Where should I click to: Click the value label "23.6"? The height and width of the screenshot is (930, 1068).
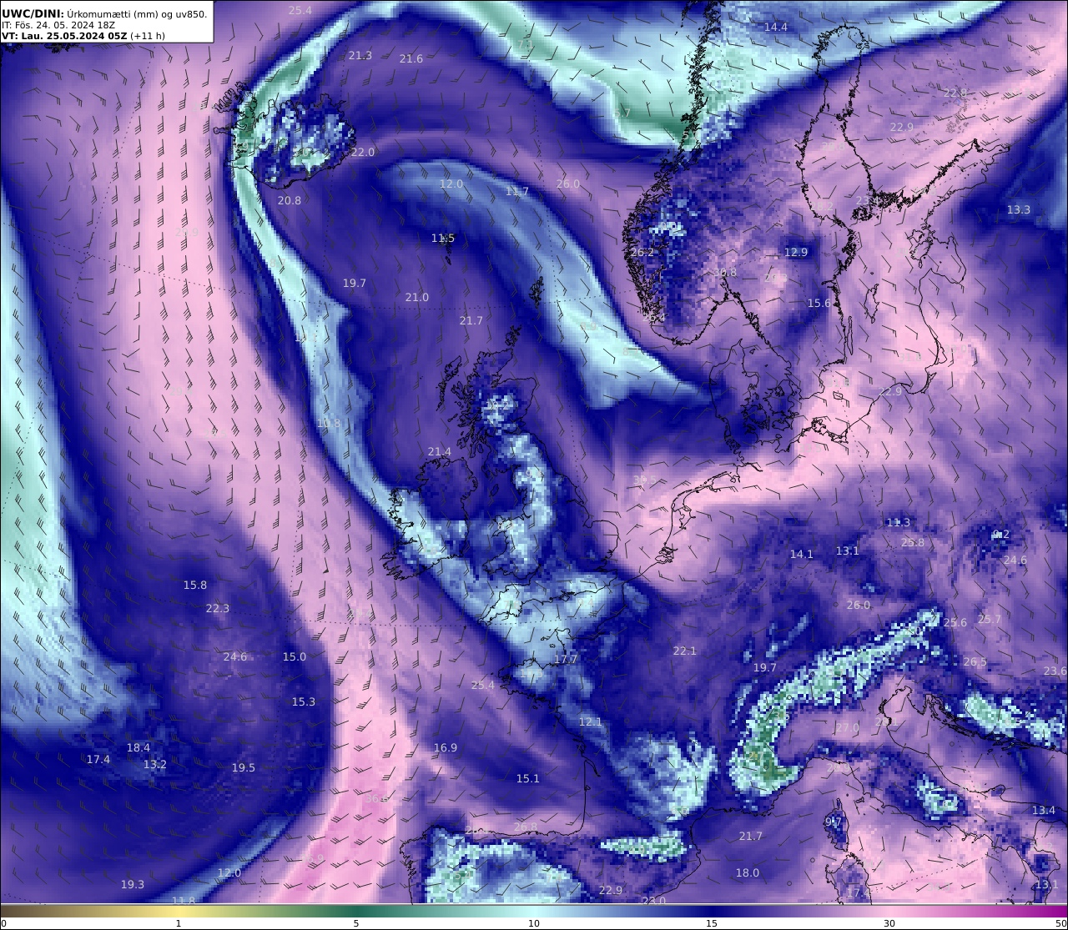coord(1055,671)
